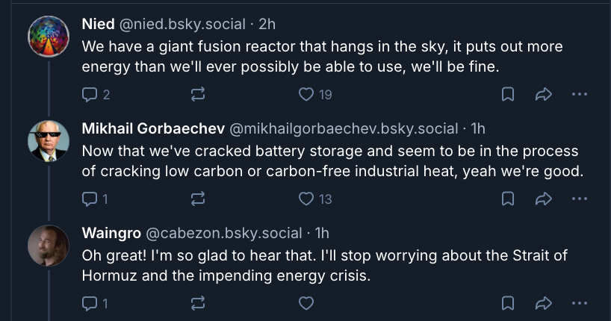The height and width of the screenshot is (321, 611).
Task: Bookmark Mikhail Gorbaechev's post
Action: 507,199
